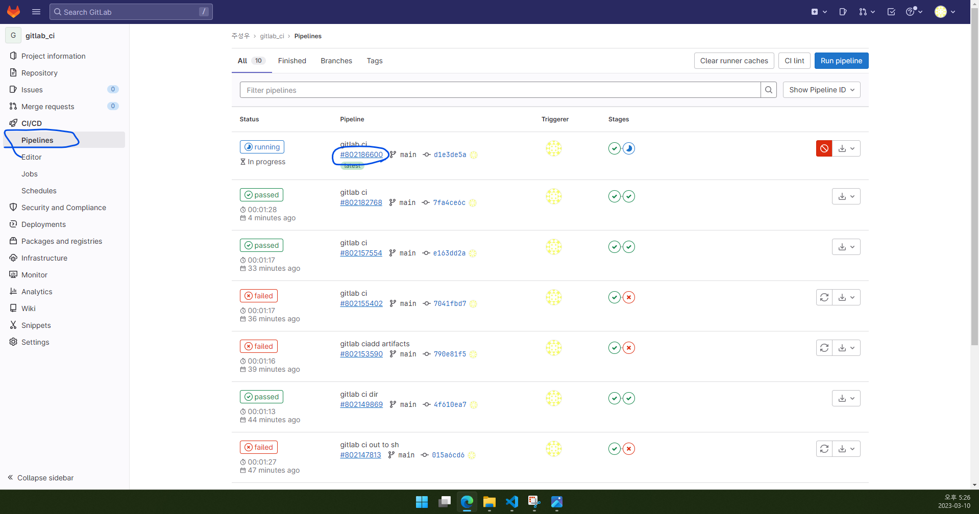979x514 pixels.
Task: Open the GitLab home logo
Action: click(14, 12)
